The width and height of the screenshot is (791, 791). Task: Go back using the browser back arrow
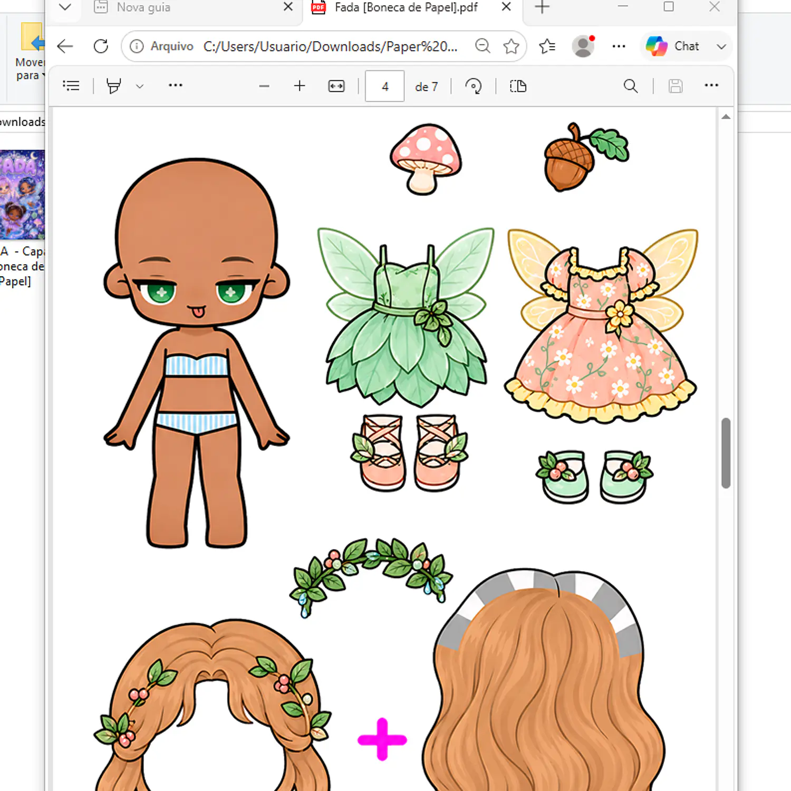65,46
